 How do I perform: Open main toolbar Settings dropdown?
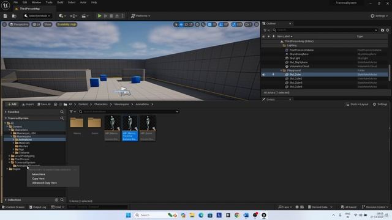[x=379, y=16]
